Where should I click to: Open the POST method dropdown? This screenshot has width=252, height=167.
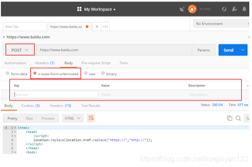click(20, 50)
